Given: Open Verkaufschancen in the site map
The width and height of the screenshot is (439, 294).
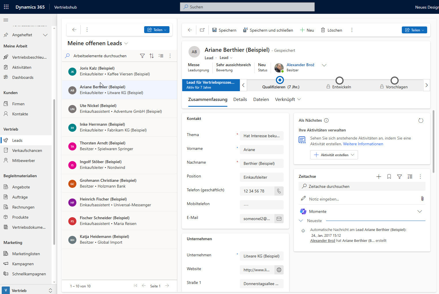Looking at the screenshot, I should (x=26, y=150).
